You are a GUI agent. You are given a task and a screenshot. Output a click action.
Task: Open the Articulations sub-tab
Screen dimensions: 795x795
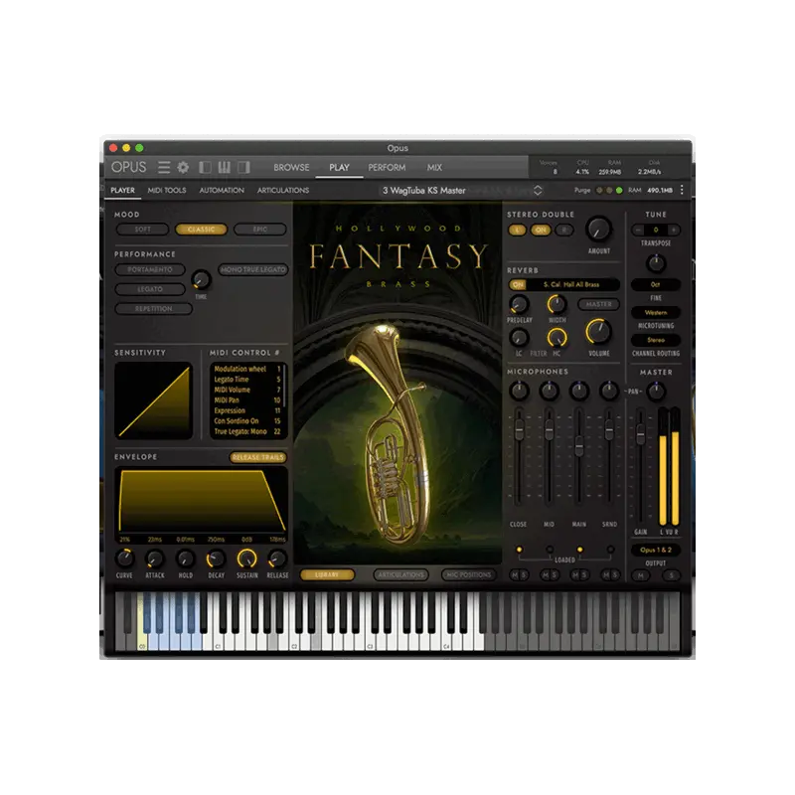[283, 190]
